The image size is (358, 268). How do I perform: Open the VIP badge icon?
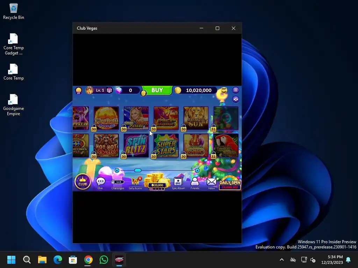pos(79,90)
